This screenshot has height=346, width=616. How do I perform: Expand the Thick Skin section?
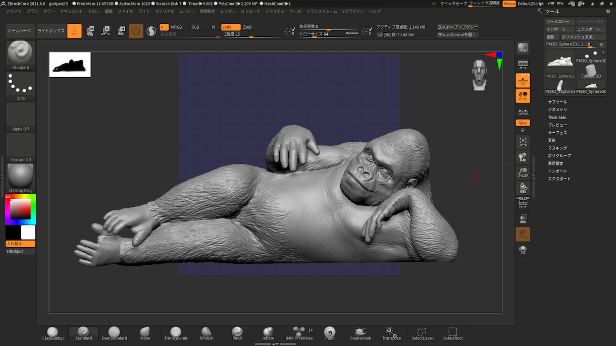(x=557, y=118)
